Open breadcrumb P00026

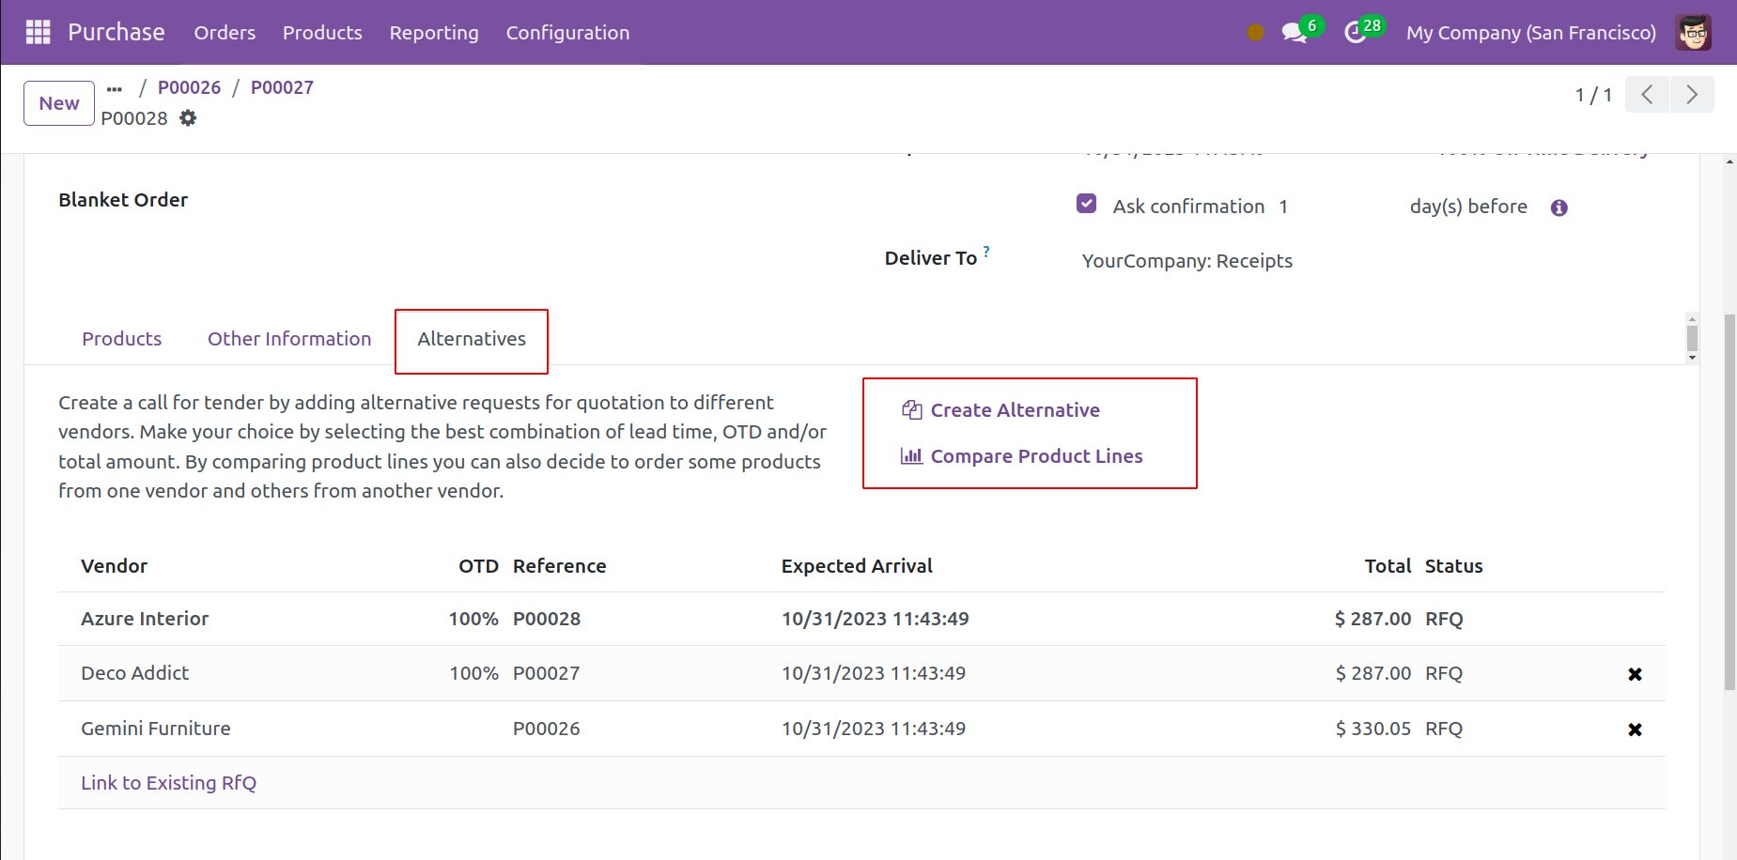[x=189, y=87]
